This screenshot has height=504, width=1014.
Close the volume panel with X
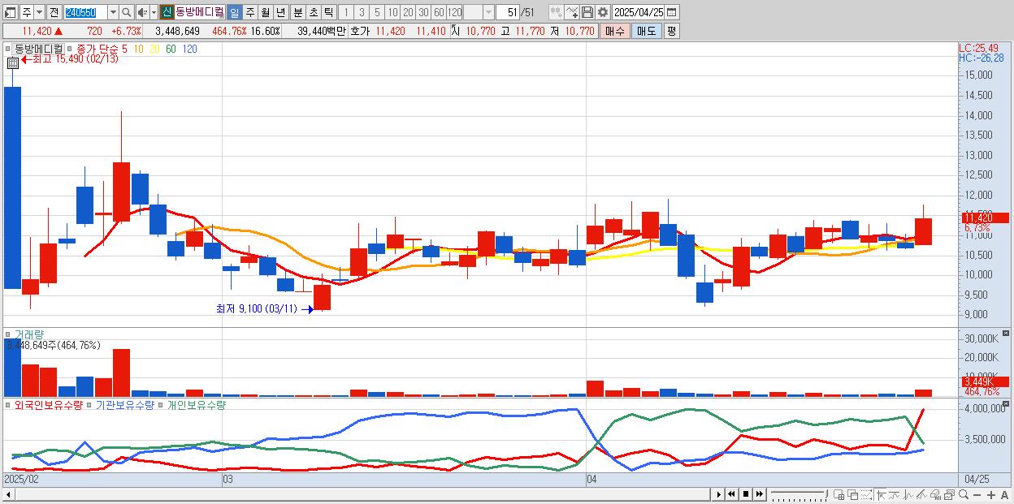tap(1006, 334)
